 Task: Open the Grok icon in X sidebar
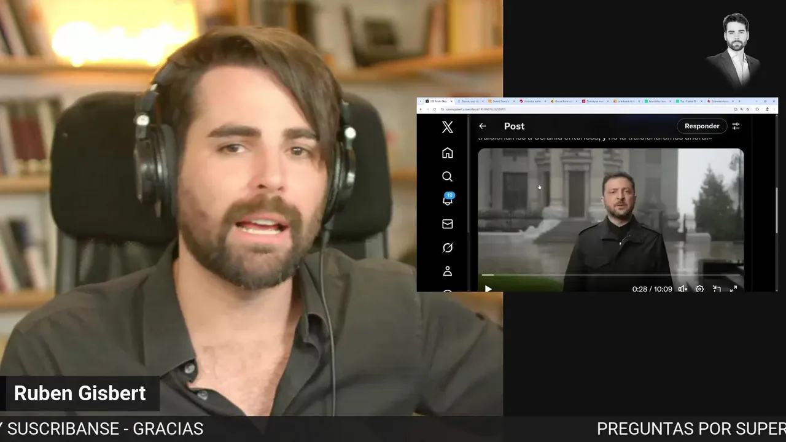point(447,247)
